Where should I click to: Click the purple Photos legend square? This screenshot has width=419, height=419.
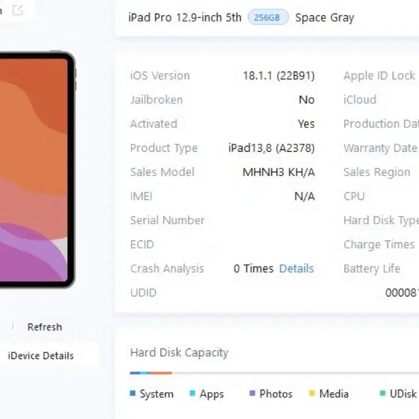(252, 393)
